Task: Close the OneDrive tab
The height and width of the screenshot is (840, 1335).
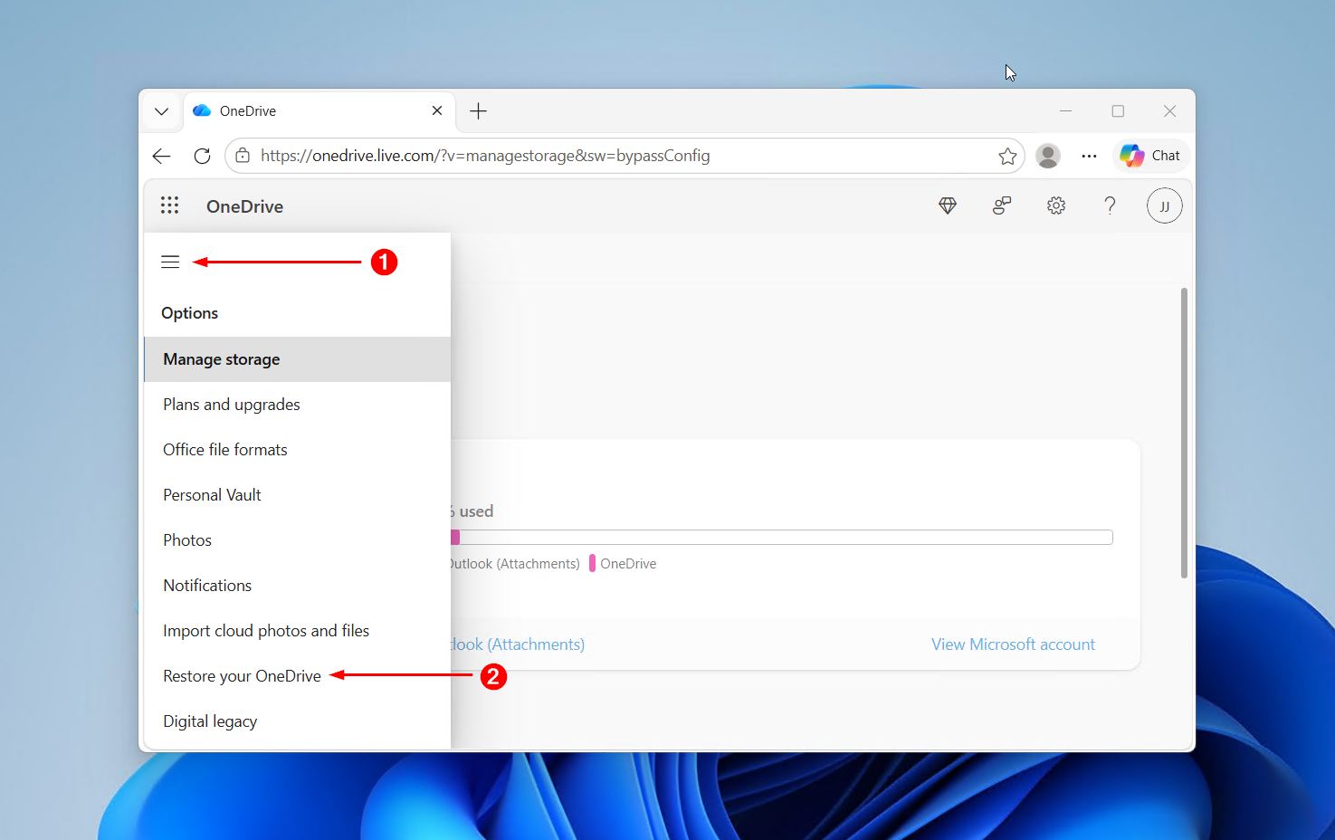Action: (x=437, y=110)
